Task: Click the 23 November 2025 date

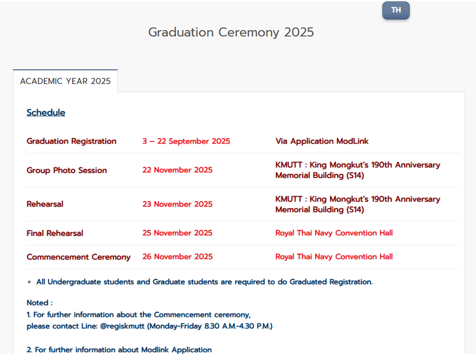Action: [x=177, y=204]
